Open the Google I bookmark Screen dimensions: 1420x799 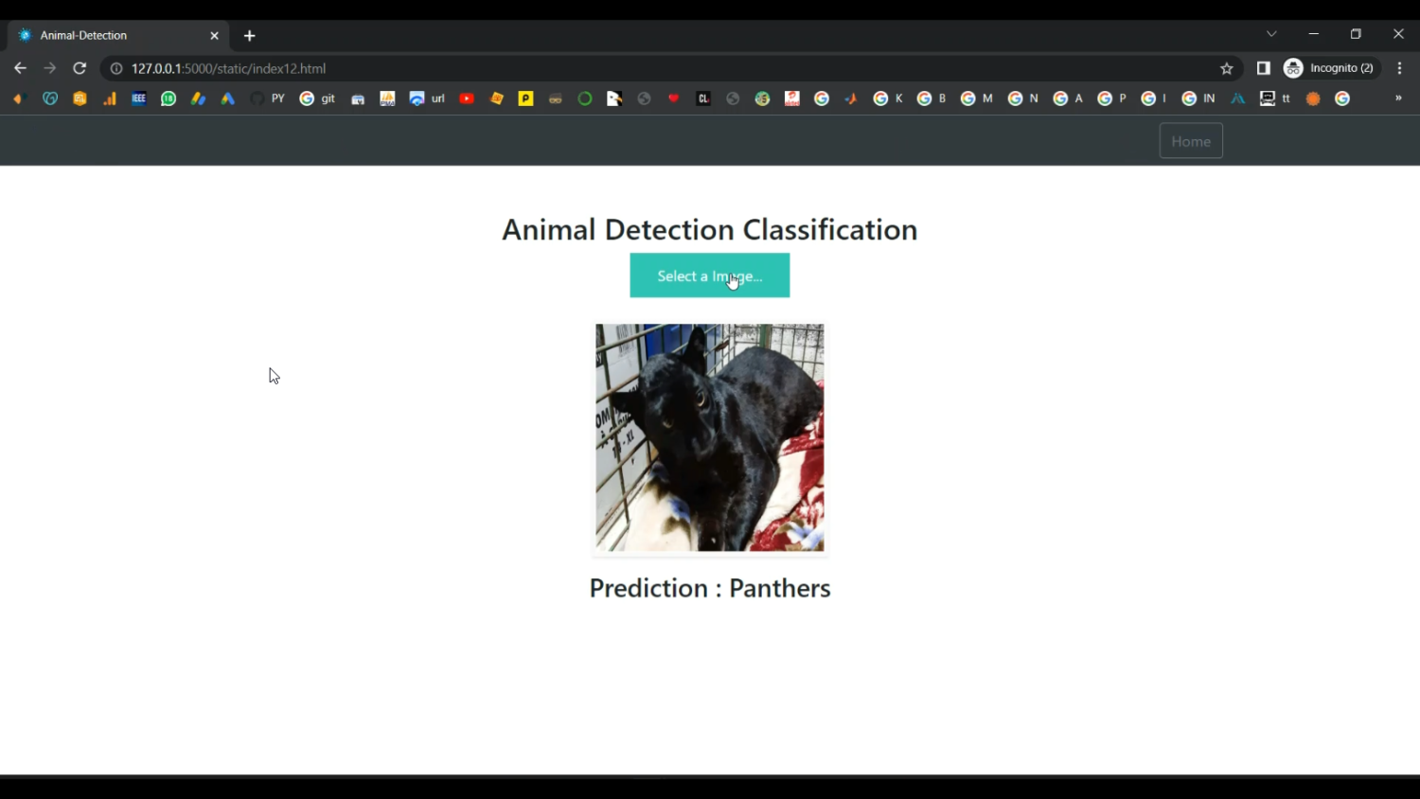pyautogui.click(x=1154, y=98)
